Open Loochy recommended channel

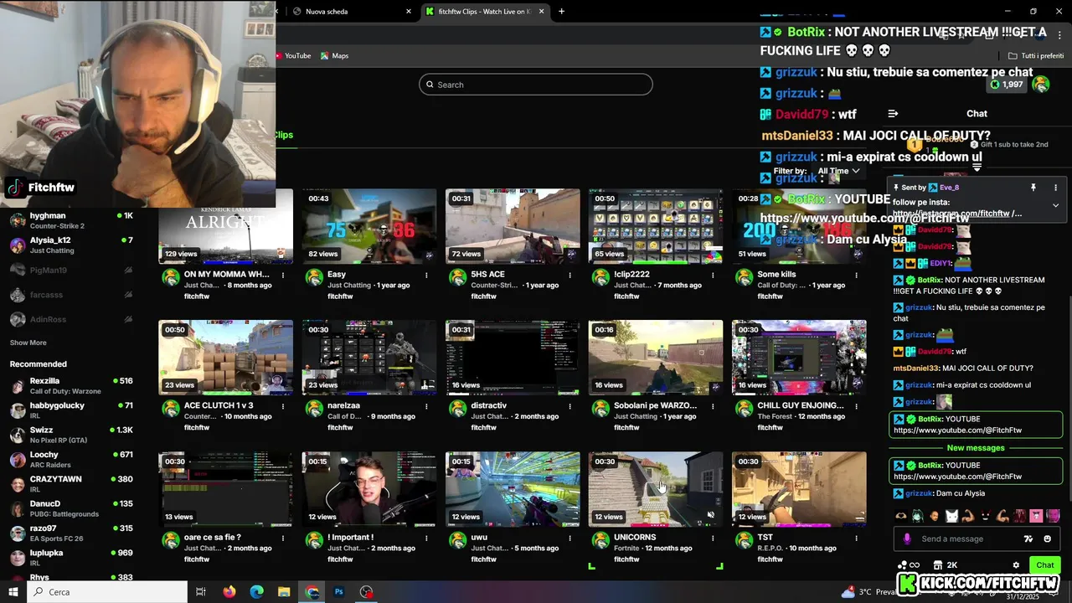(70, 459)
